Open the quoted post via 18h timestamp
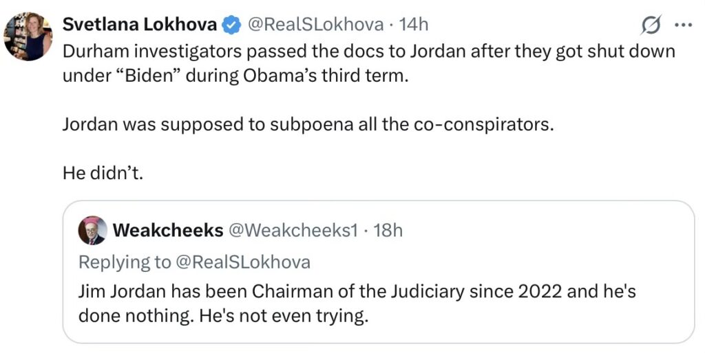705x353 pixels. 388,231
